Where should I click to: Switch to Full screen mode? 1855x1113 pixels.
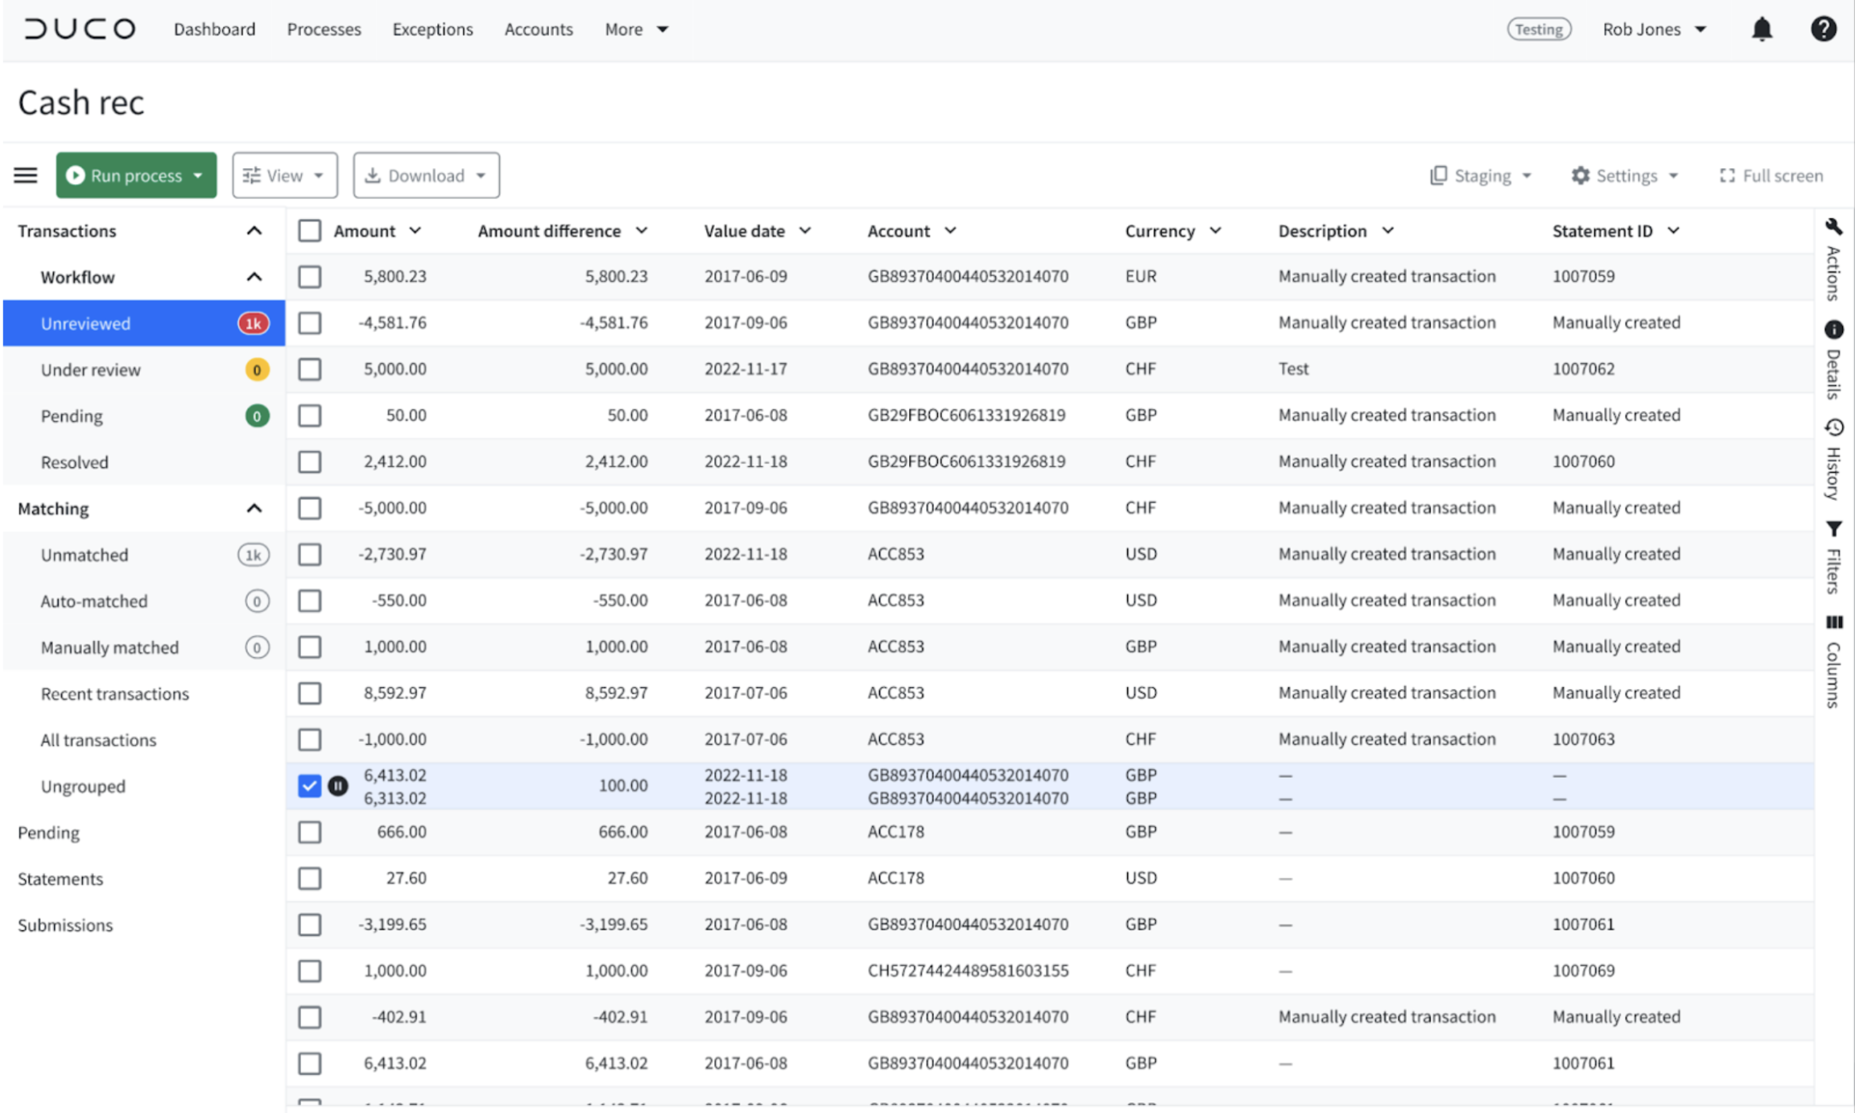[x=1770, y=176]
